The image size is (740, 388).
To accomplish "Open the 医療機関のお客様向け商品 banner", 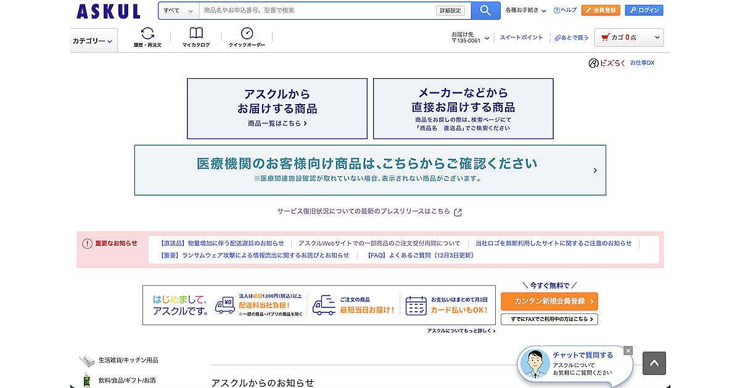I will 370,170.
